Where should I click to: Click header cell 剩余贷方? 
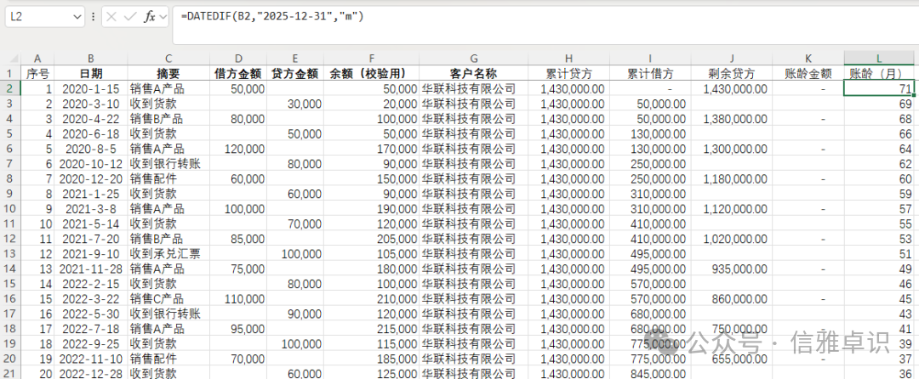coord(732,74)
